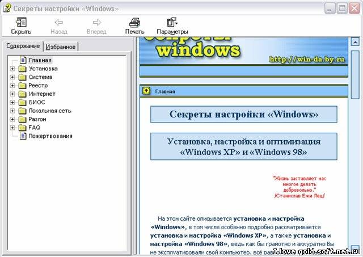The width and height of the screenshot is (363, 257).
Task: Click the Главная breadcrumb text in content
Action: 165,91
